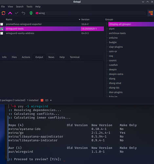Image resolution: width=154 pixels, height=164 pixels.
Task: Click version 3.6.6-2 cell
Action: click(85, 24)
